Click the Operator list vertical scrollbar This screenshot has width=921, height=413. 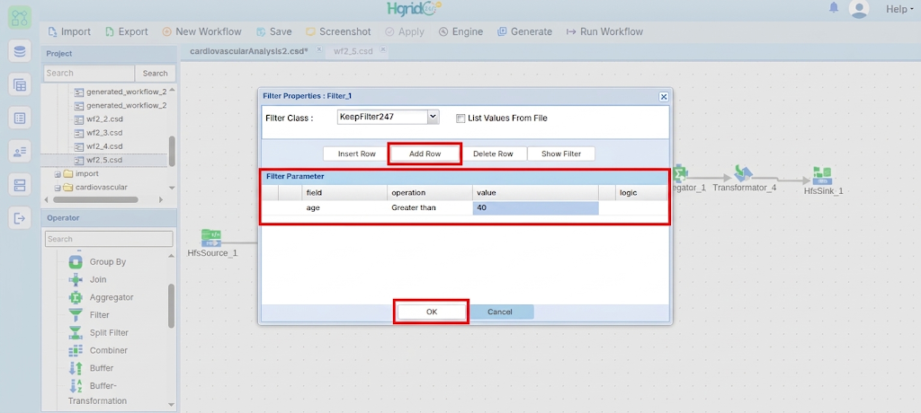pyautogui.click(x=172, y=305)
